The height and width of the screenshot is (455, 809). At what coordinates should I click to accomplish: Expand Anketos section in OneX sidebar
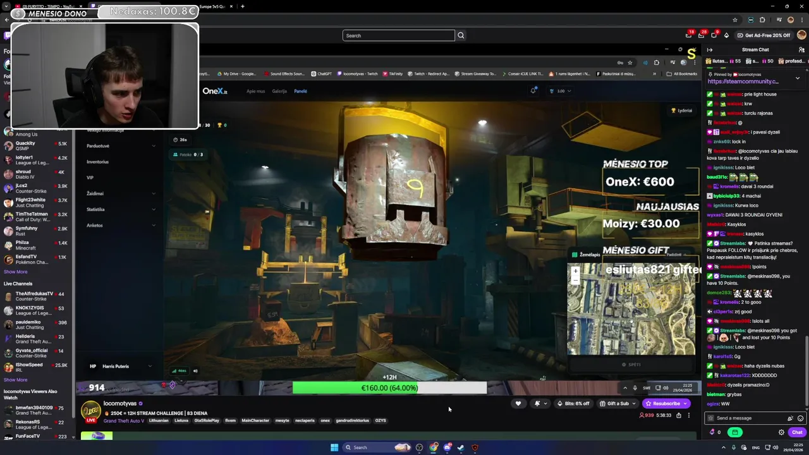click(x=121, y=225)
